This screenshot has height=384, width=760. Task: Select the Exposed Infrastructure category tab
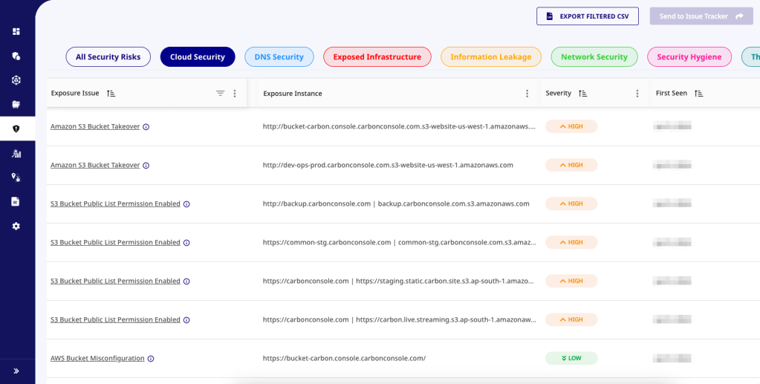click(x=377, y=57)
